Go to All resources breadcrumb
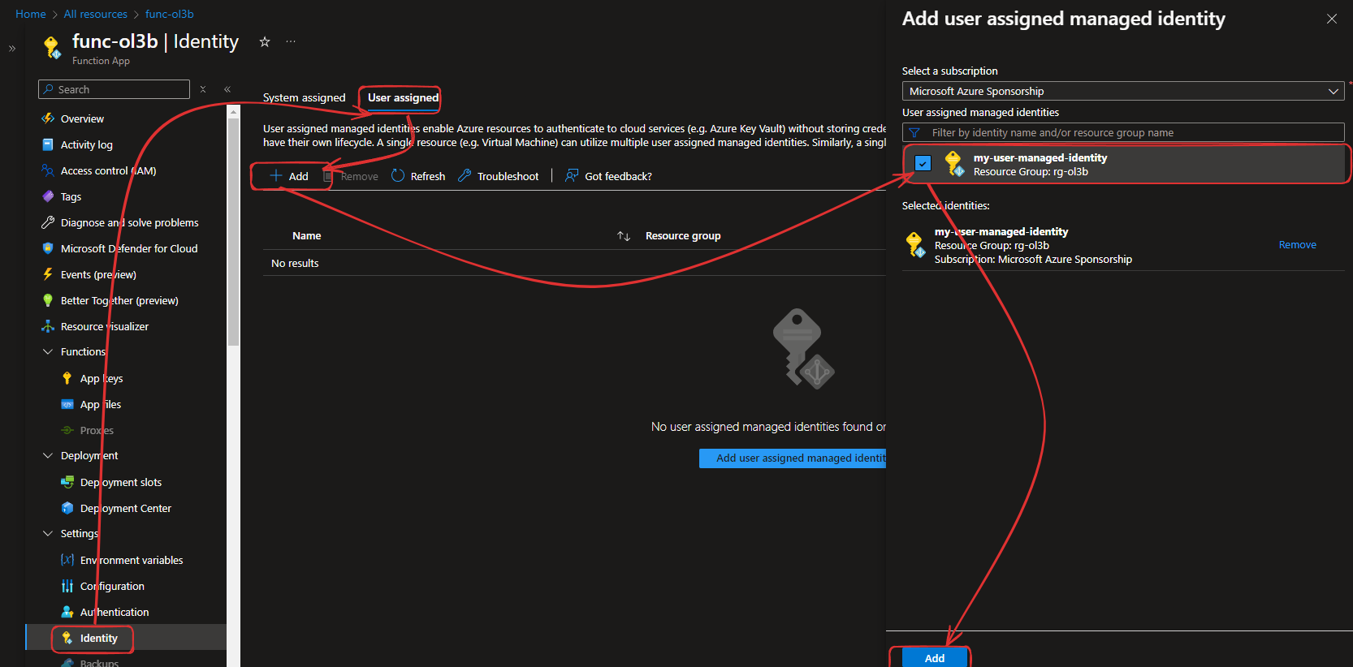This screenshot has width=1353, height=667. 96,14
